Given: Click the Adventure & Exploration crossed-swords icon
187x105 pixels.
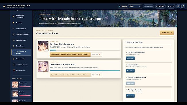Looking at the screenshot, I should [x=14, y=16].
